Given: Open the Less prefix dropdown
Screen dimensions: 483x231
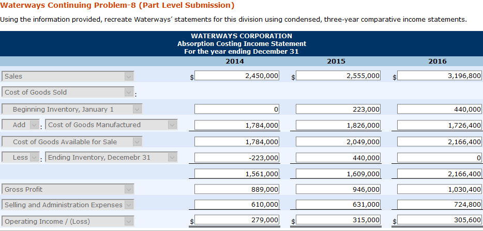Looking at the screenshot, I should click(x=20, y=158).
